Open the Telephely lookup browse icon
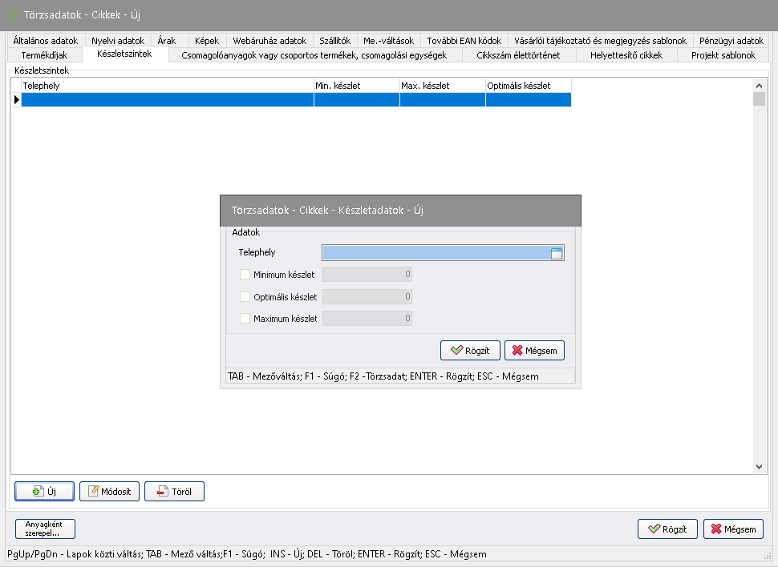778x567 pixels. (557, 253)
